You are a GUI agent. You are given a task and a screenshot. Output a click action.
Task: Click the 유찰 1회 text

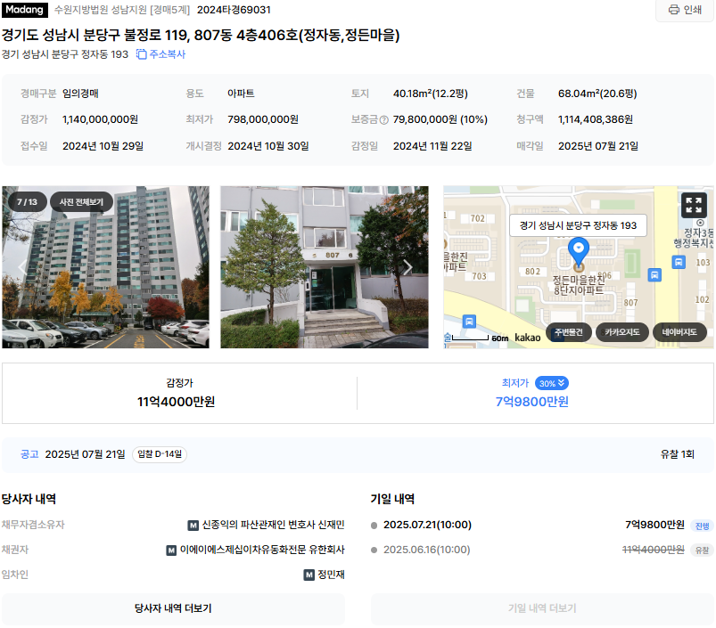677,454
